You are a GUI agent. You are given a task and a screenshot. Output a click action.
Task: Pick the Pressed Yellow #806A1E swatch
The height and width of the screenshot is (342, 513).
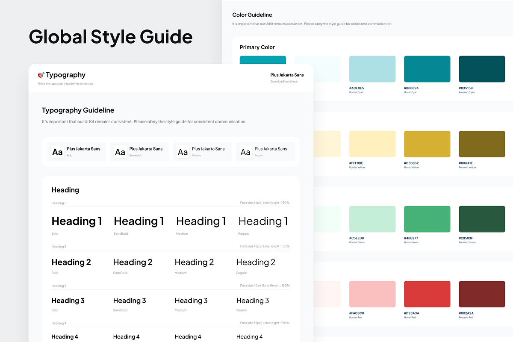[482, 144]
